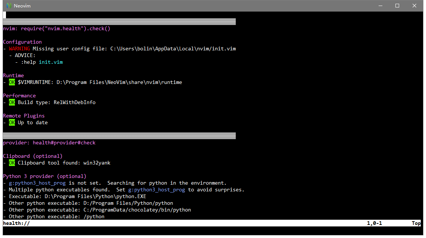Close the Neovim window

(414, 6)
